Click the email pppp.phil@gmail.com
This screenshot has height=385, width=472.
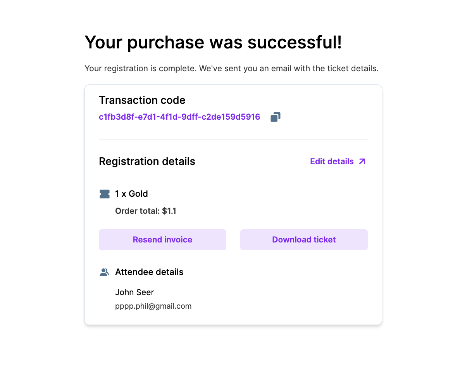153,306
